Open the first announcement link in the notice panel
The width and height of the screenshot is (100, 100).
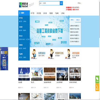coord(75,26)
